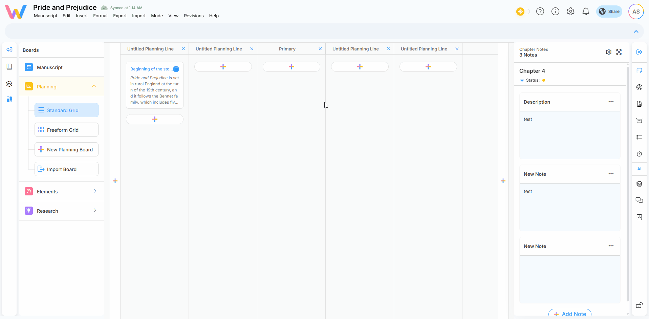
Task: Close the Primary planning line column
Action: point(320,49)
